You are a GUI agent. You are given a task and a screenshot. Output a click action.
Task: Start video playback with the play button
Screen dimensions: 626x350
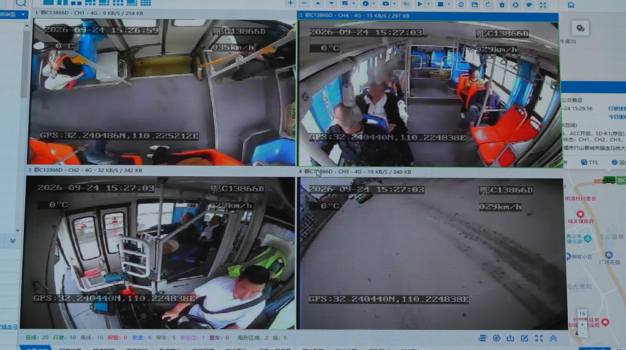pyautogui.click(x=419, y=4)
